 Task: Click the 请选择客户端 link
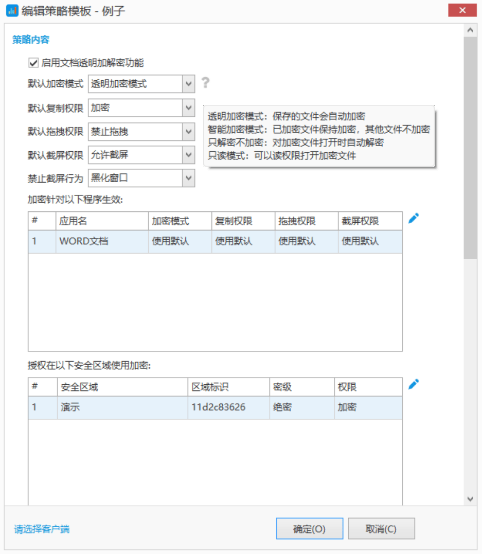[42, 529]
